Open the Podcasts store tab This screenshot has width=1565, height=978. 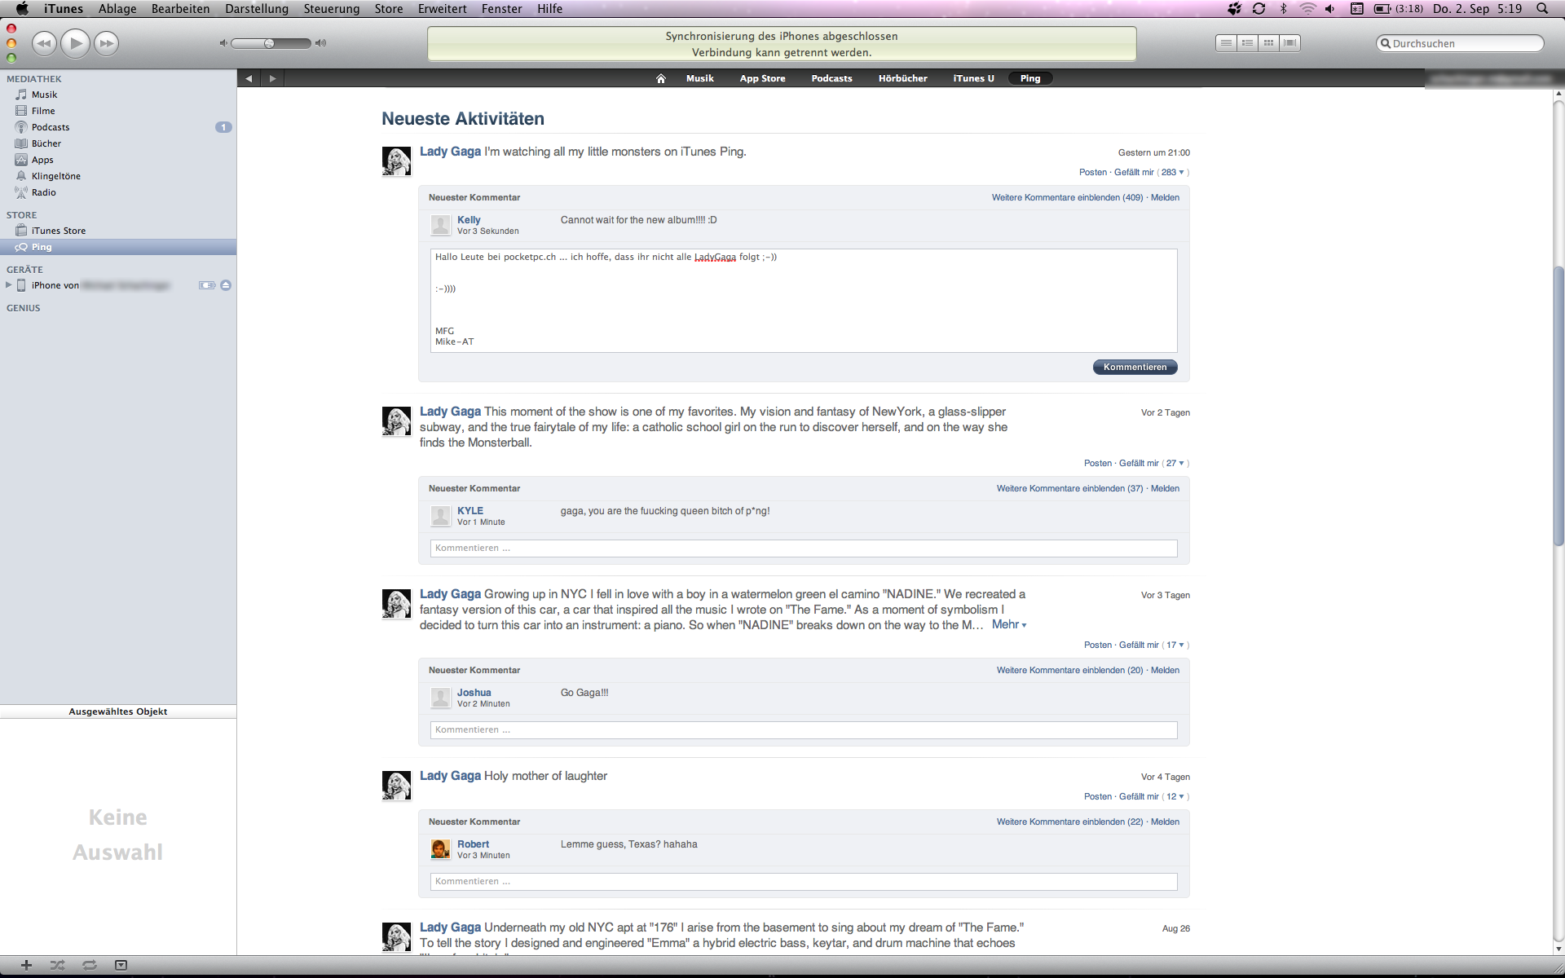coord(832,78)
